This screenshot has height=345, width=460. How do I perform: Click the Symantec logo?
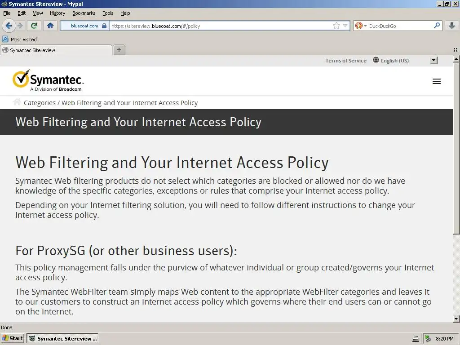(x=48, y=80)
